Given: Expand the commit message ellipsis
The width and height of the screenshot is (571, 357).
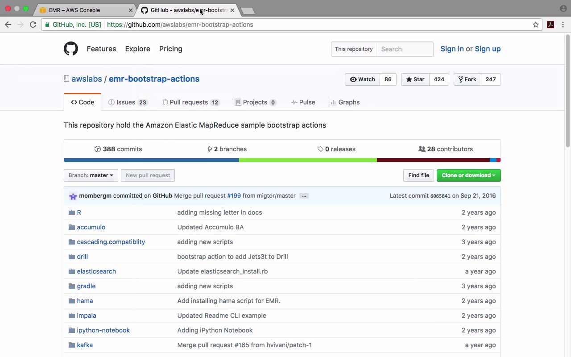Looking at the screenshot, I should point(304,196).
